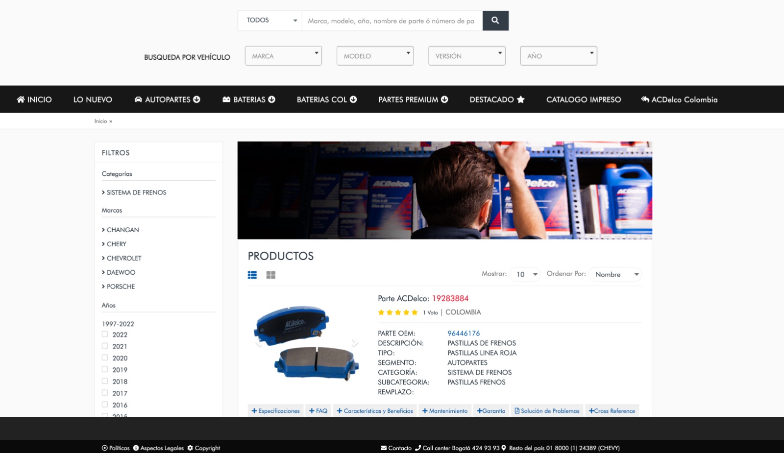784x453 pixels.
Task: Click the magnifier search button
Action: pos(495,21)
